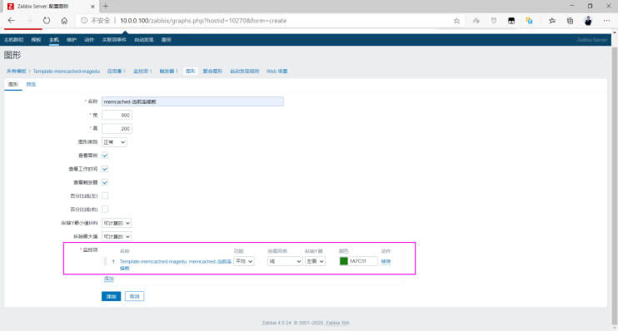Click the blue-yellow extension icon in toolbar
The height and width of the screenshot is (331, 618).
(530, 21)
